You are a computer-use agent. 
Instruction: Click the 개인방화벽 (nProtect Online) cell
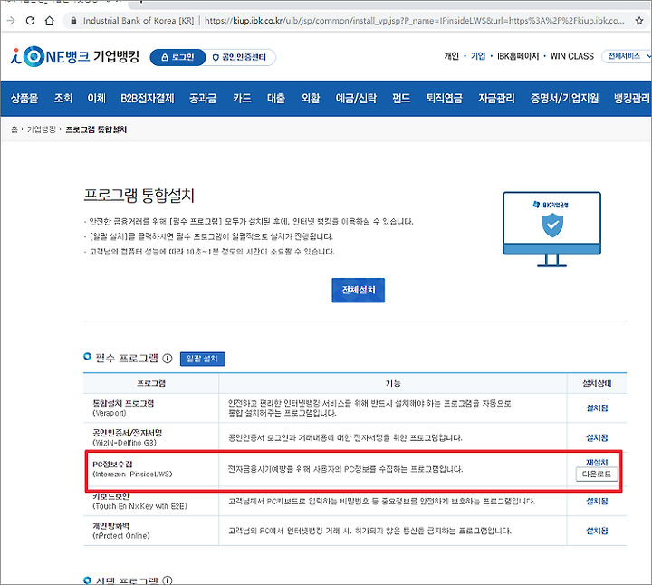(151, 531)
